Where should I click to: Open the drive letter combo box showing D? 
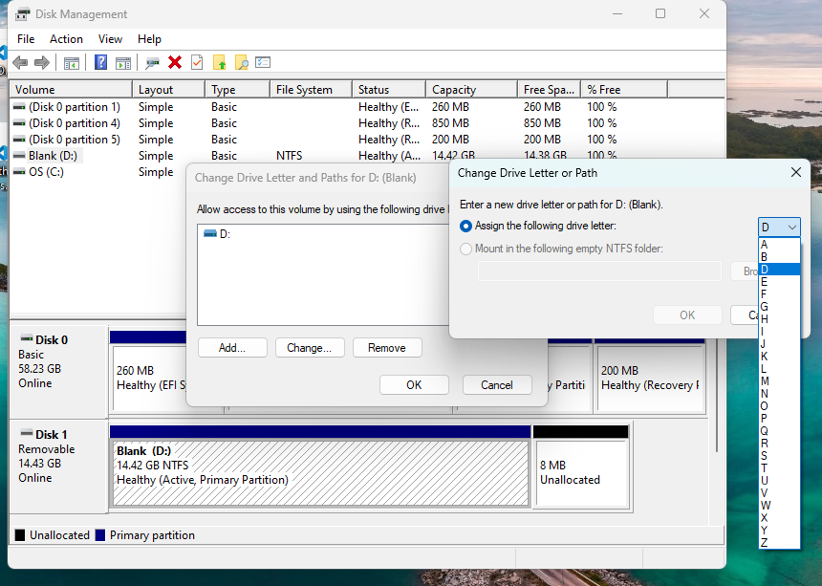779,227
